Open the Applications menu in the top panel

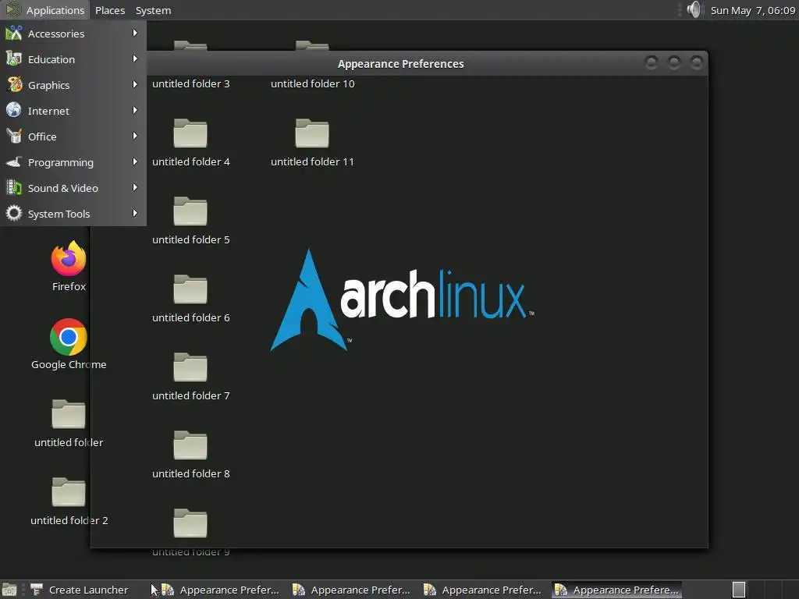click(44, 10)
